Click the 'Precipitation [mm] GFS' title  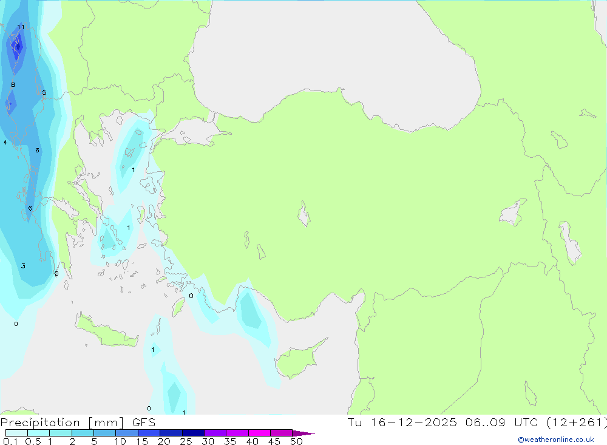(x=78, y=423)
